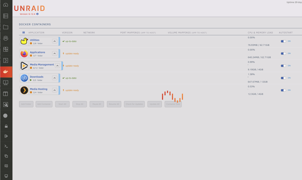Expand the Utilities folder chevron
Image resolution: width=302 pixels, height=180 pixels.
coord(55,41)
